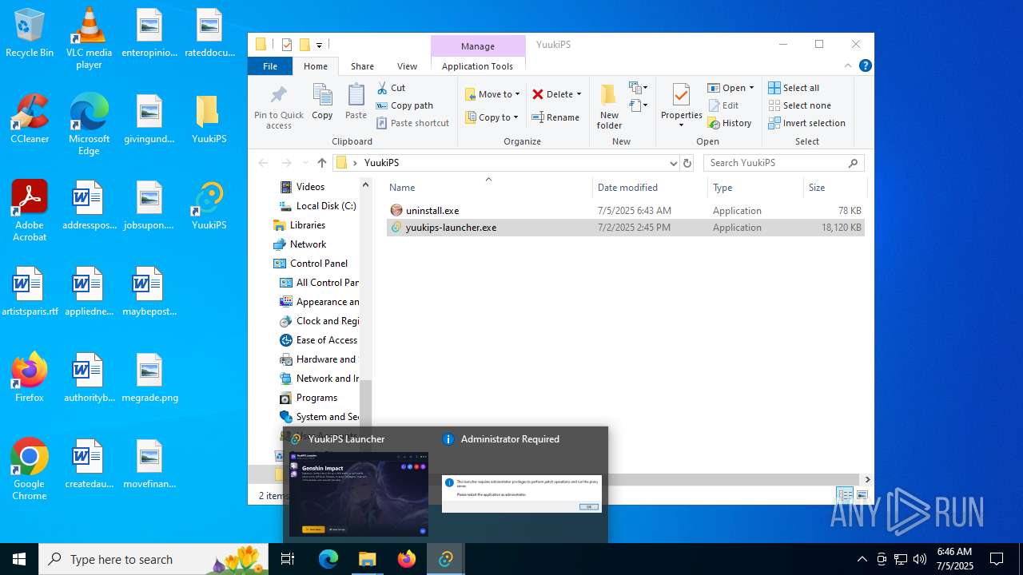The width and height of the screenshot is (1023, 575).
Task: Click Select all
Action: click(x=794, y=88)
